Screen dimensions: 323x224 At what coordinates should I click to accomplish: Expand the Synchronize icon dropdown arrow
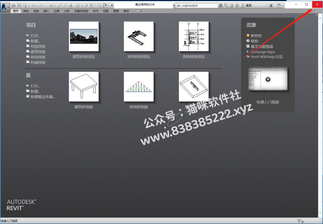tap(29, 6)
